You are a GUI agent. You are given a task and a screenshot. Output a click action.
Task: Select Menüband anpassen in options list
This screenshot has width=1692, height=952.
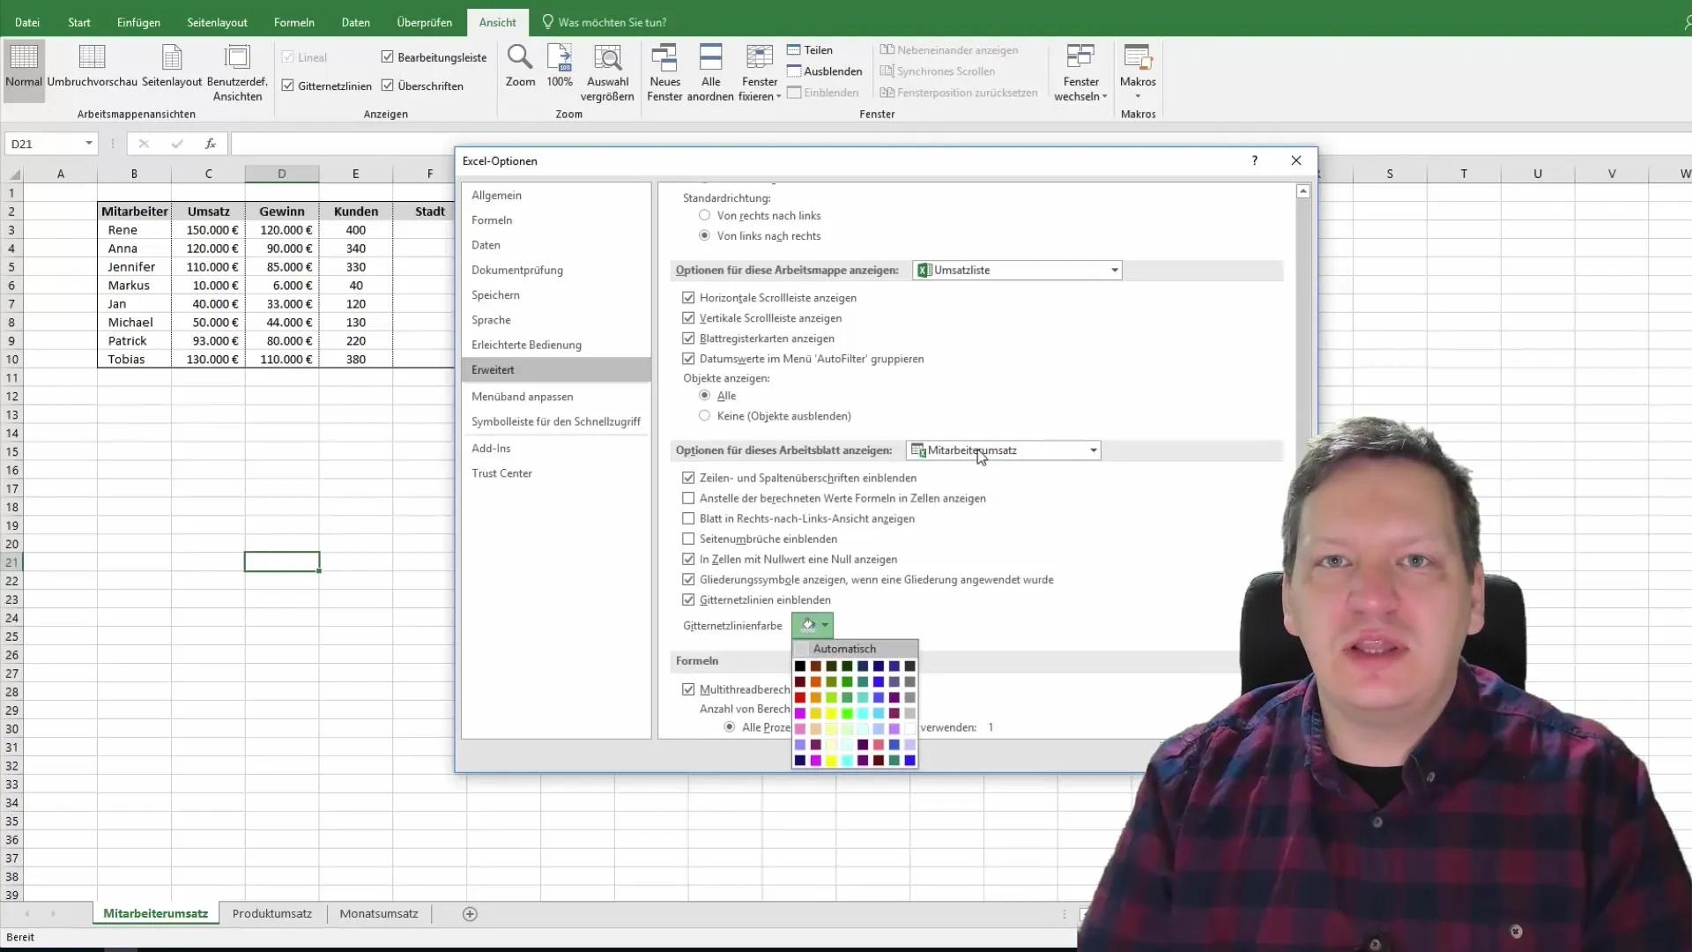(522, 397)
